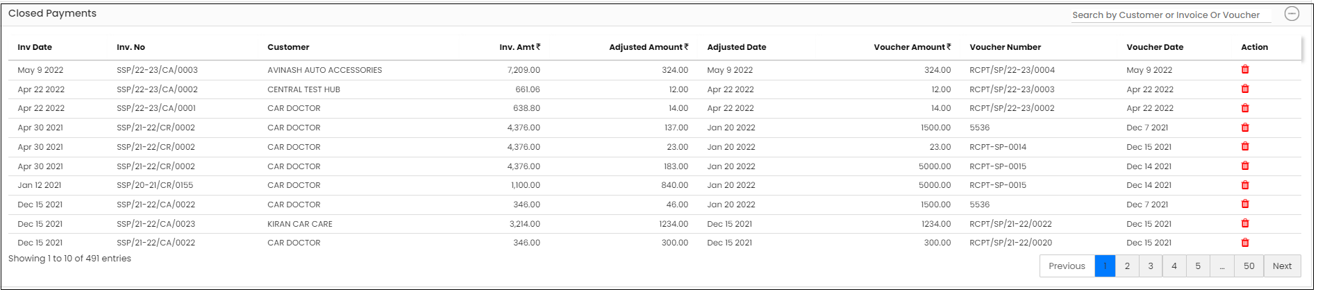Screen dimensions: 1318x294
Task: Collapse the Closed Payments panel
Action: pyautogui.click(x=1292, y=14)
